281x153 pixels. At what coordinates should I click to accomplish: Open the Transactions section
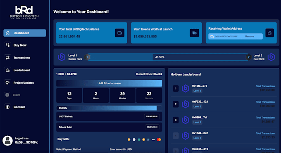(x=21, y=58)
